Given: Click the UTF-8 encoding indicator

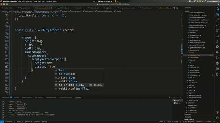Looking at the screenshot, I should click(x=176, y=122).
